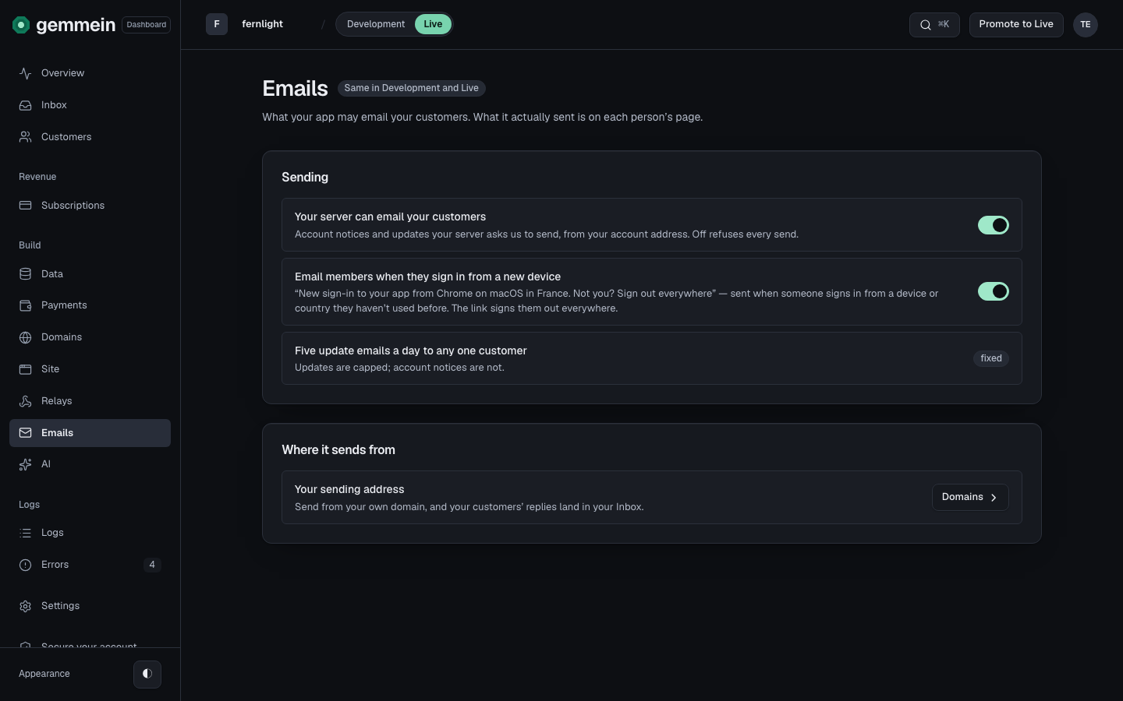Screen dimensions: 1123x701
Task: Go to Errors in sidebar
Action: tap(90, 565)
